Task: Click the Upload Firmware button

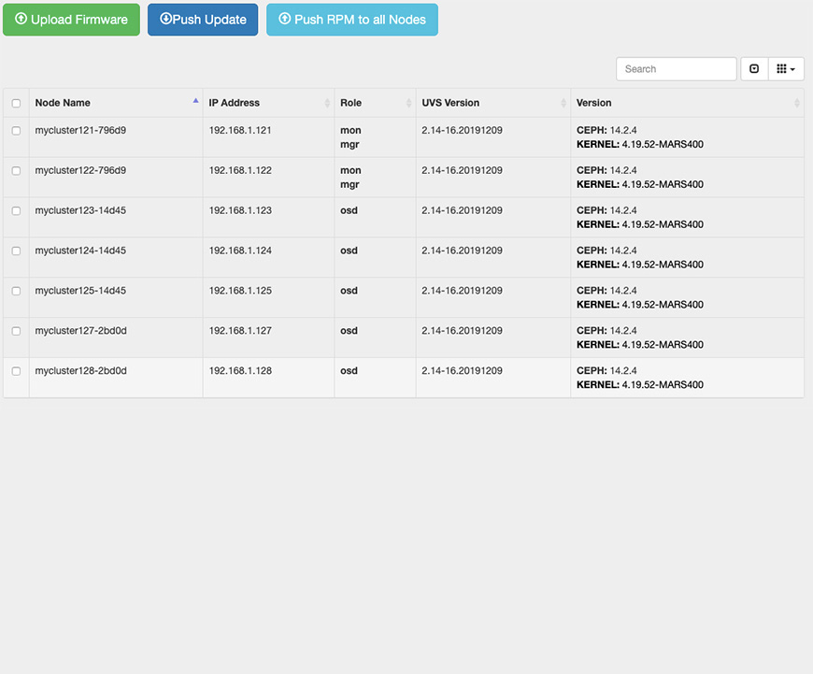Action: (72, 20)
